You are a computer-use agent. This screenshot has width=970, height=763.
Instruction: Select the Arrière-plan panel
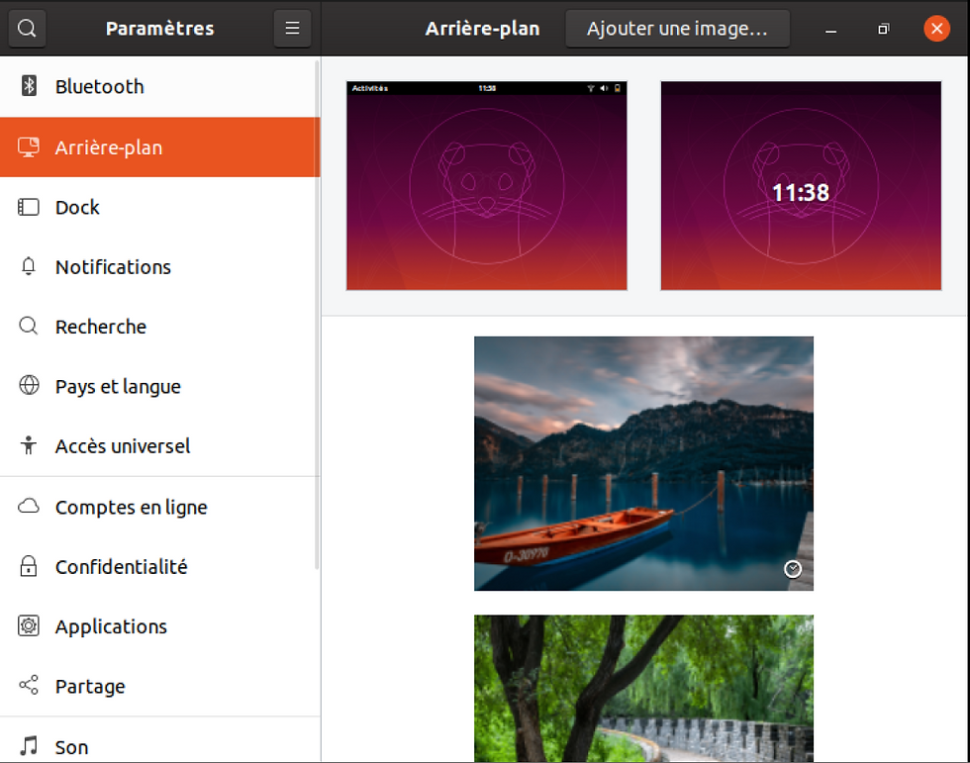[159, 147]
